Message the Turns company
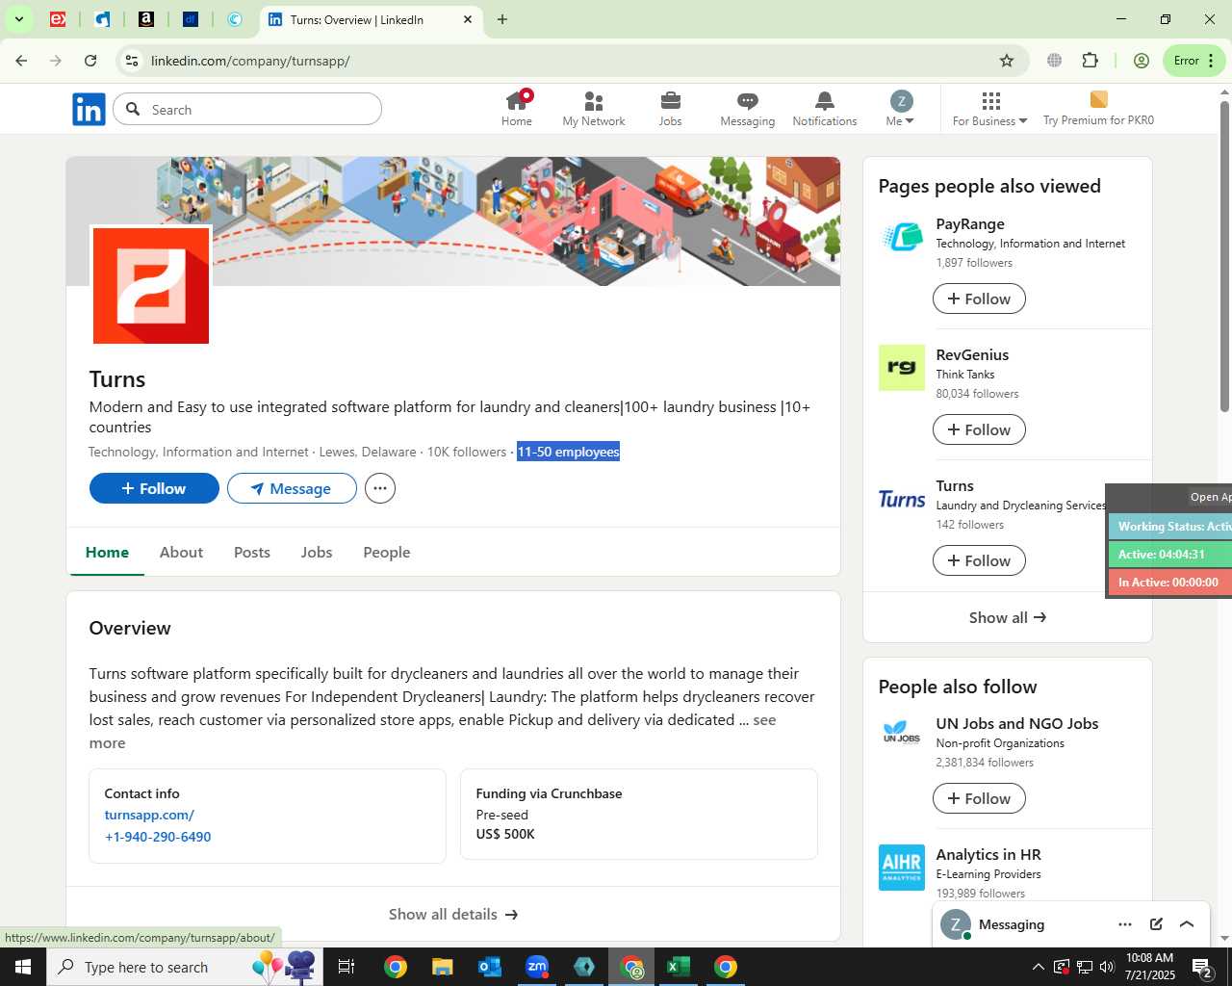Viewport: 1232px width, 986px height. (x=292, y=488)
